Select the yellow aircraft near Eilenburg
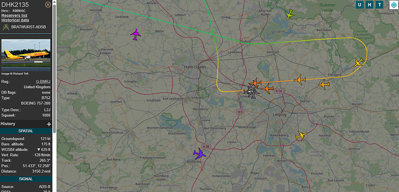Viewport: 399px width, 192px height. pyautogui.click(x=359, y=62)
